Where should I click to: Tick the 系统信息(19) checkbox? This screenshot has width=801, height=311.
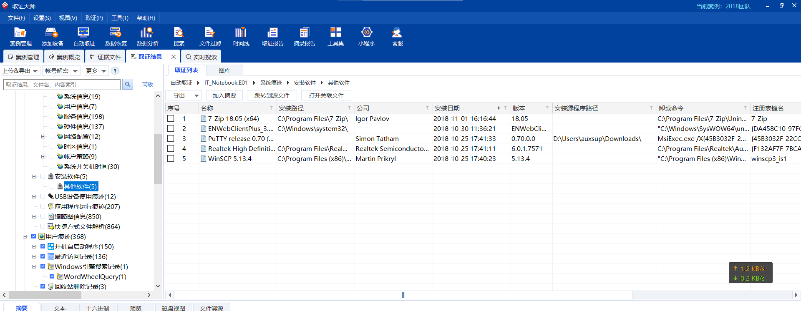(52, 96)
